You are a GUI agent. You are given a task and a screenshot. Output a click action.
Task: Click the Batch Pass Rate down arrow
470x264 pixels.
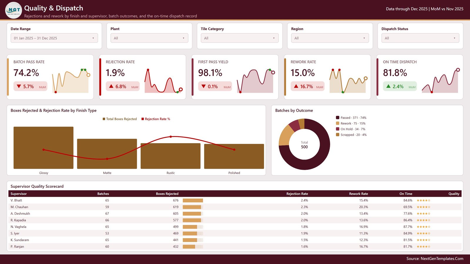(x=19, y=87)
